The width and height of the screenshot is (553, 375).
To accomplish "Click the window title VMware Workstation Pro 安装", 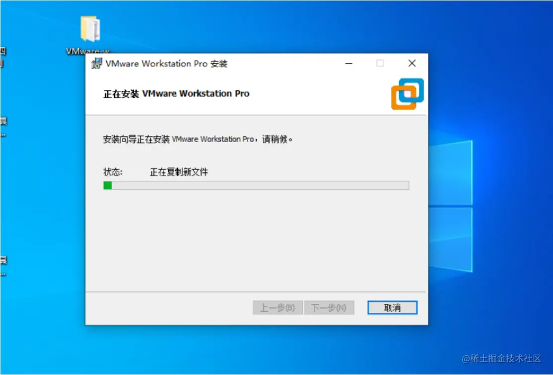I will click(x=166, y=64).
